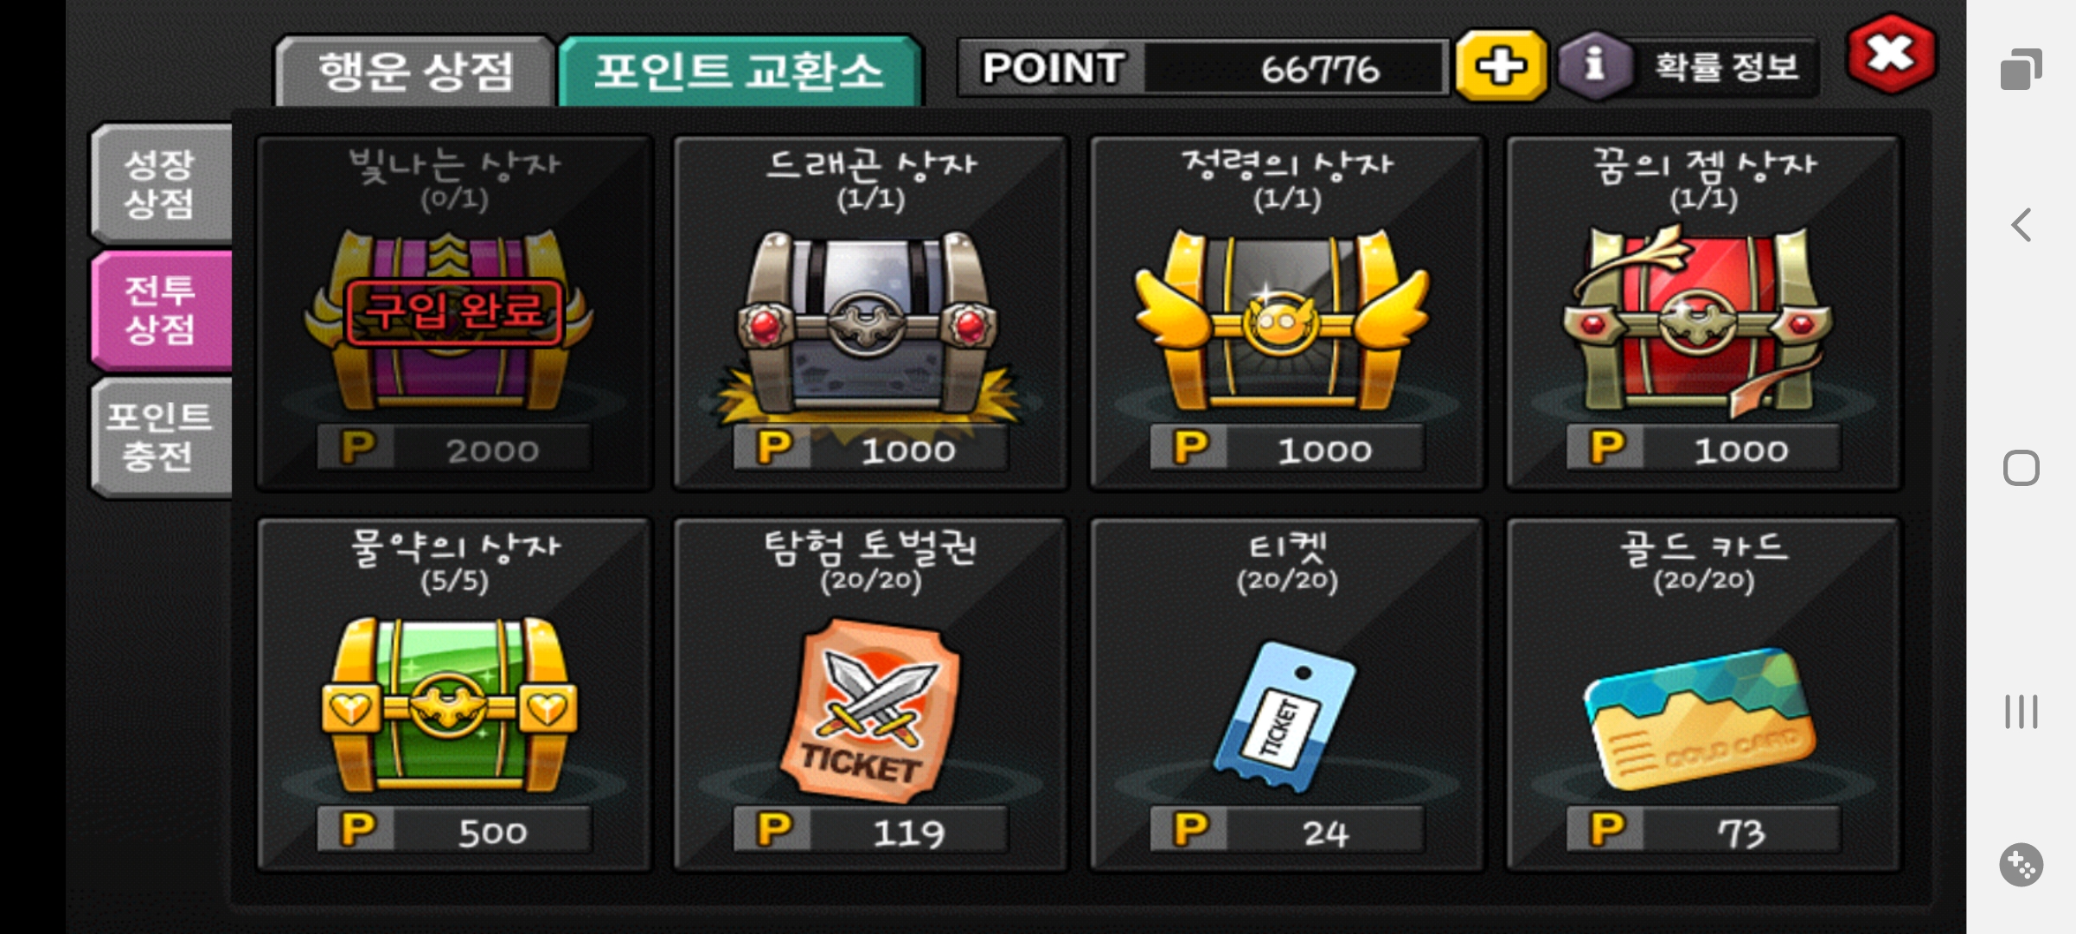Tap the Android back arrow
Screen dimensions: 2076x934
(x=2021, y=225)
